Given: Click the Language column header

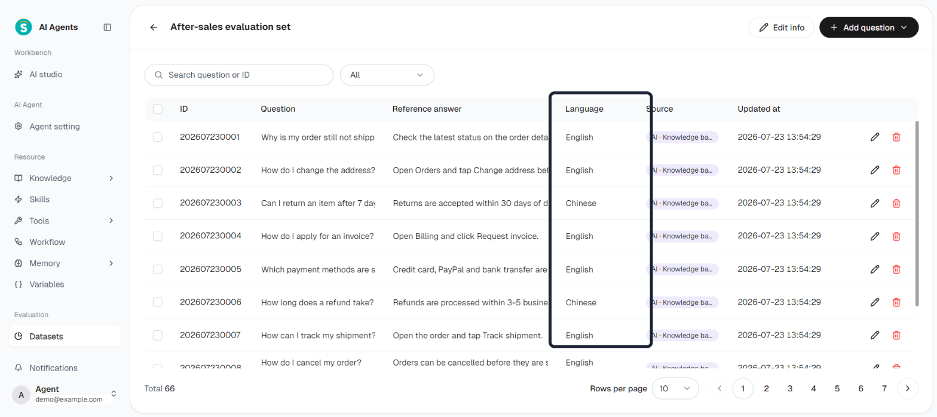Looking at the screenshot, I should click(x=584, y=109).
